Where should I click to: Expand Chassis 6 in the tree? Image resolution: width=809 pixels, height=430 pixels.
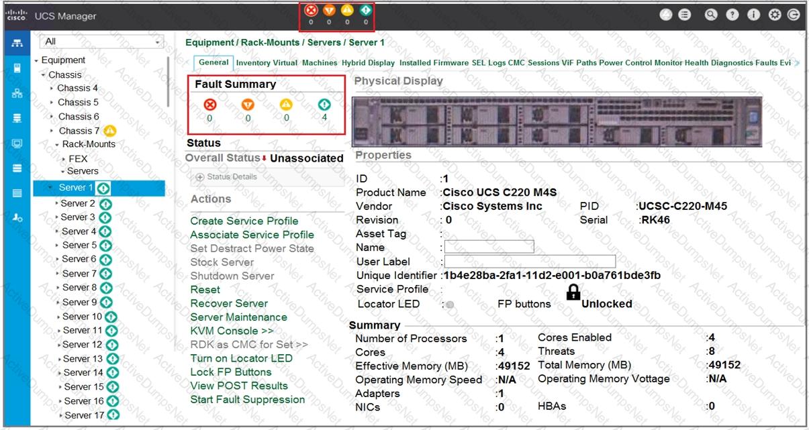point(52,117)
